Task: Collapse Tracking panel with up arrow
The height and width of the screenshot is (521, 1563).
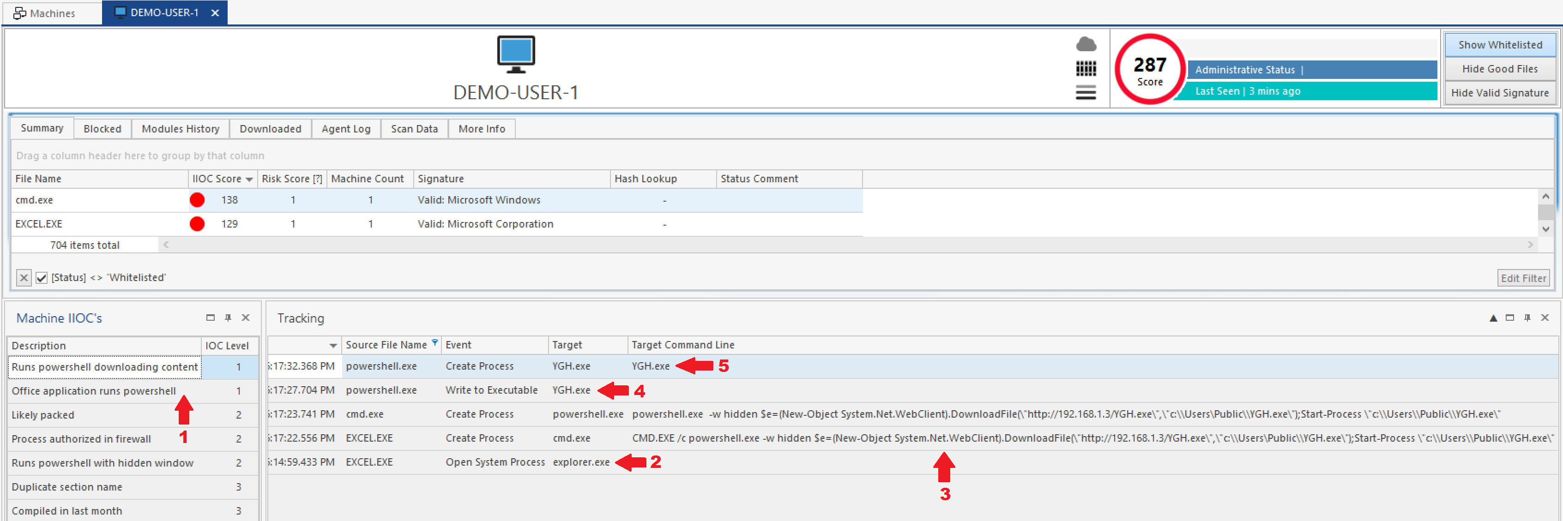Action: 1493,318
